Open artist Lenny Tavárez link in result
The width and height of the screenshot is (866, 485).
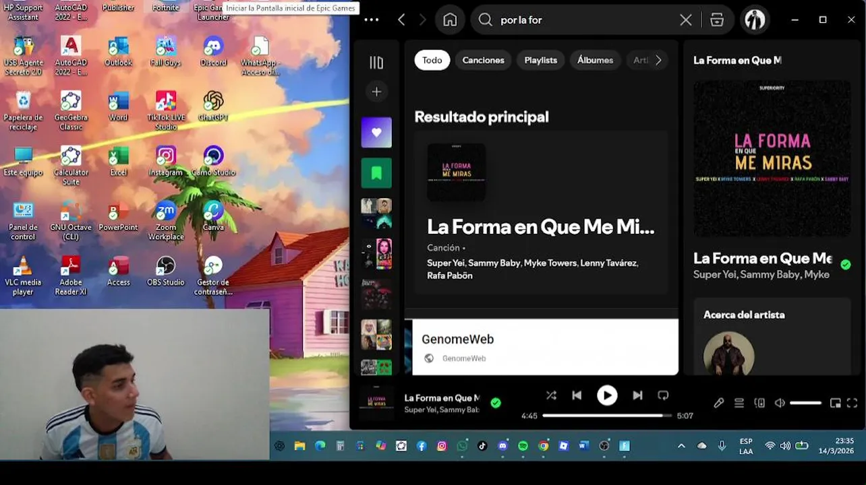click(608, 263)
